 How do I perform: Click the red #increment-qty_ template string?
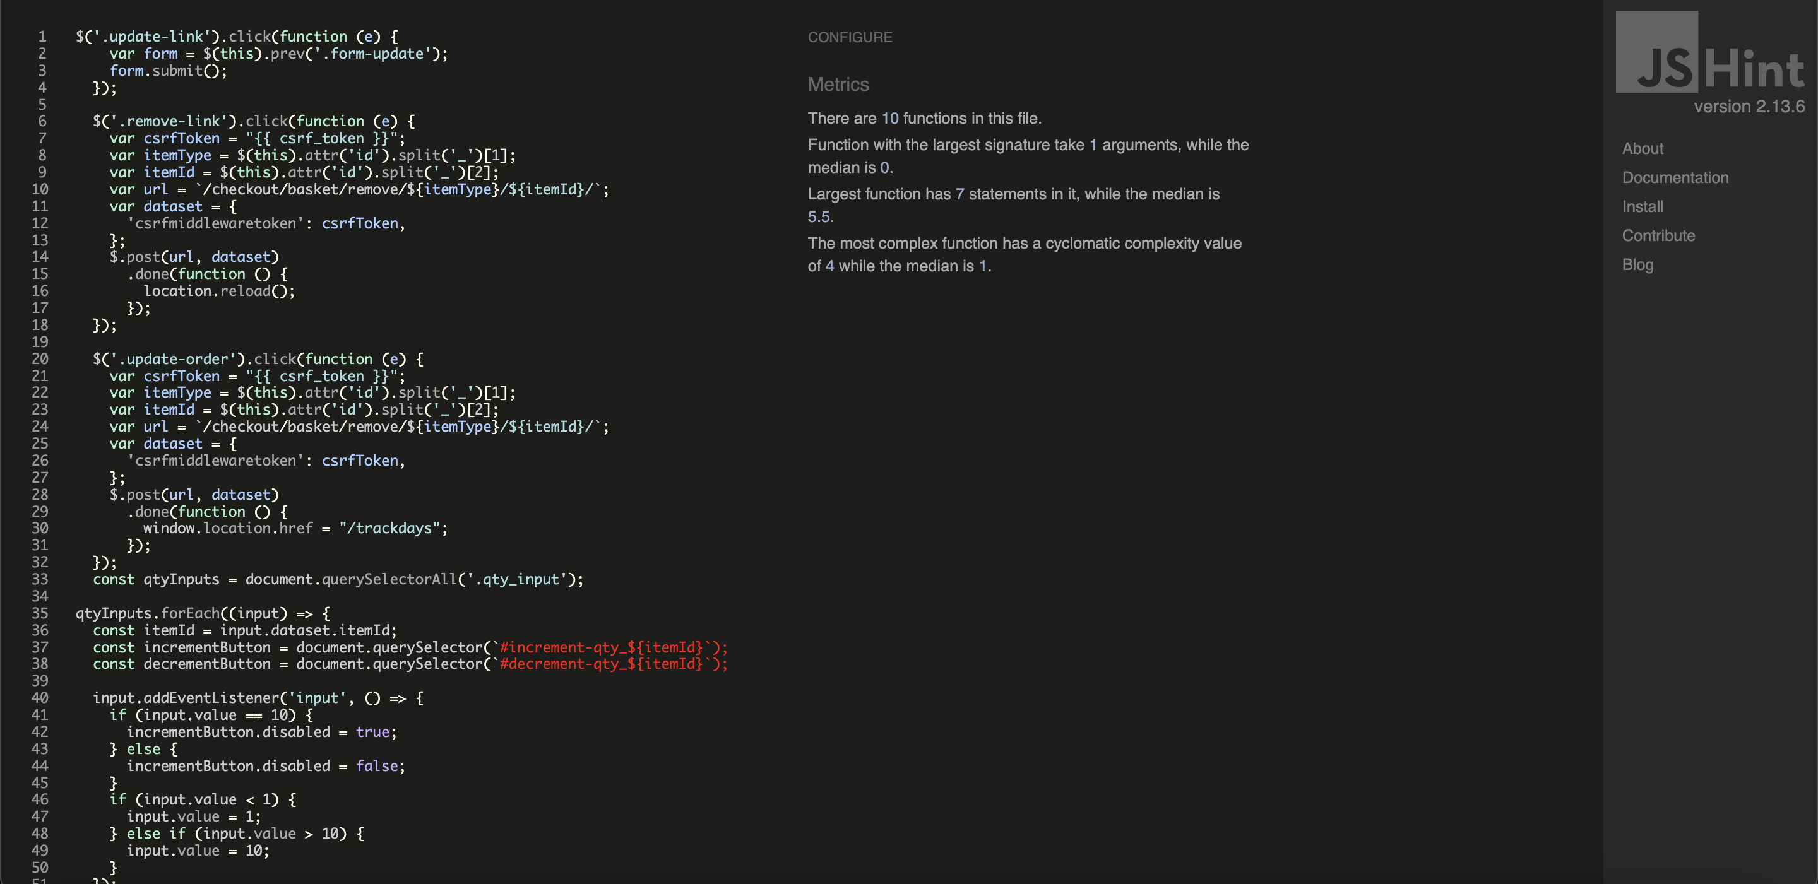tap(612, 647)
